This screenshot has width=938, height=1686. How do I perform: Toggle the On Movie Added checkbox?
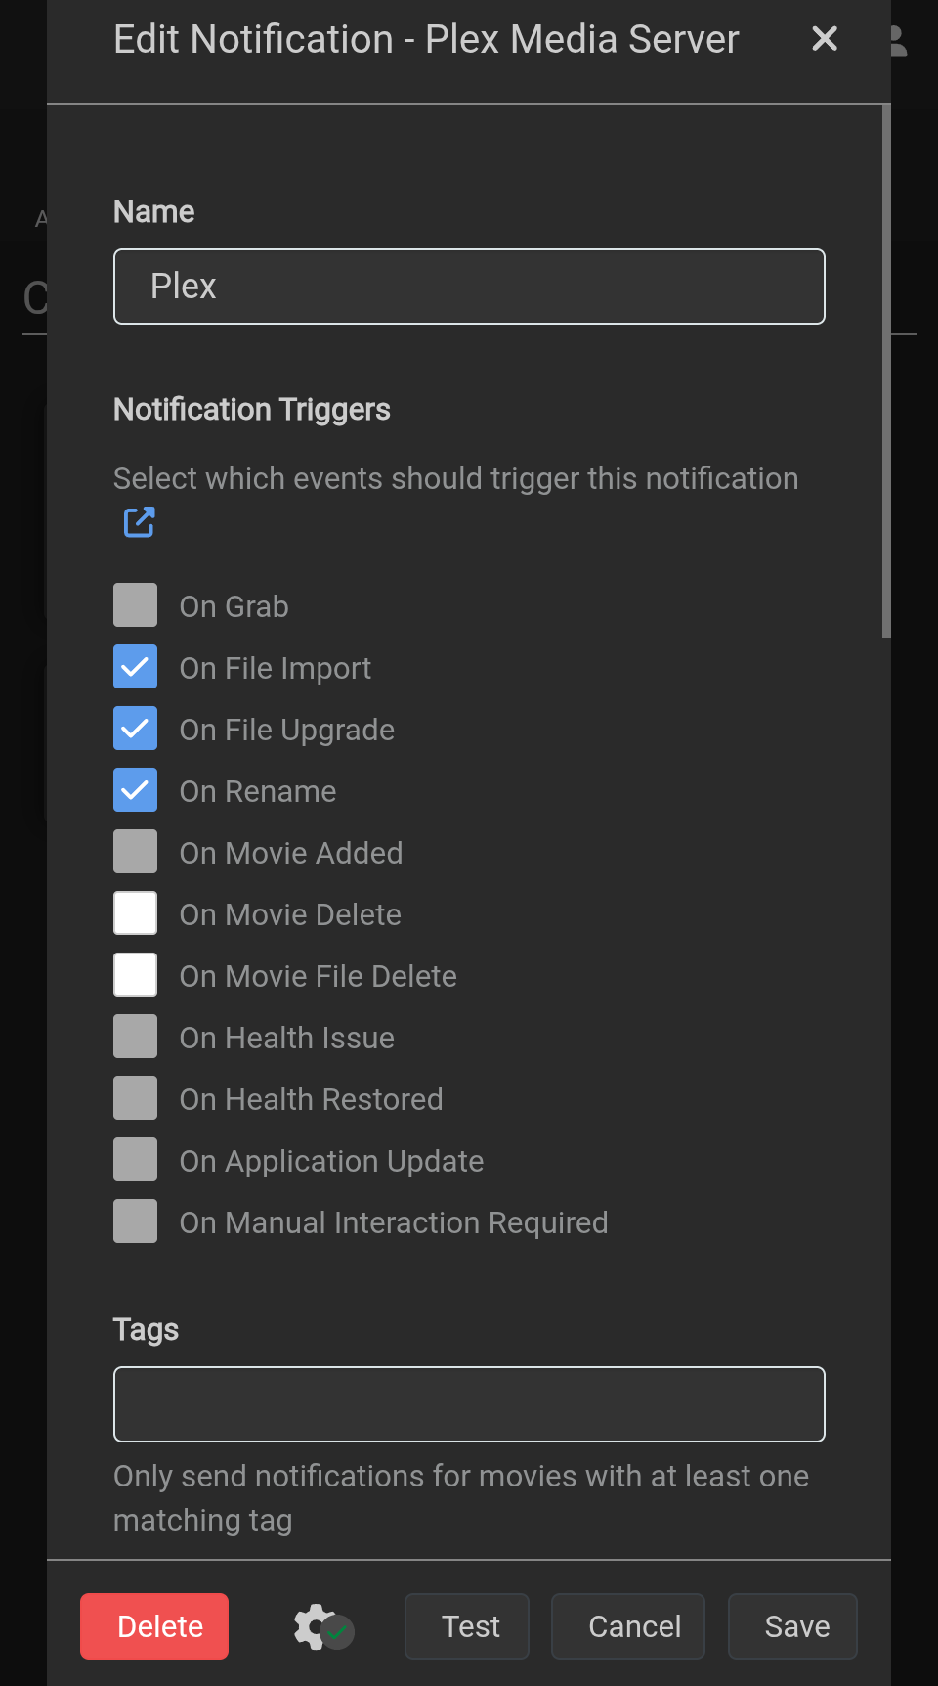(x=135, y=852)
